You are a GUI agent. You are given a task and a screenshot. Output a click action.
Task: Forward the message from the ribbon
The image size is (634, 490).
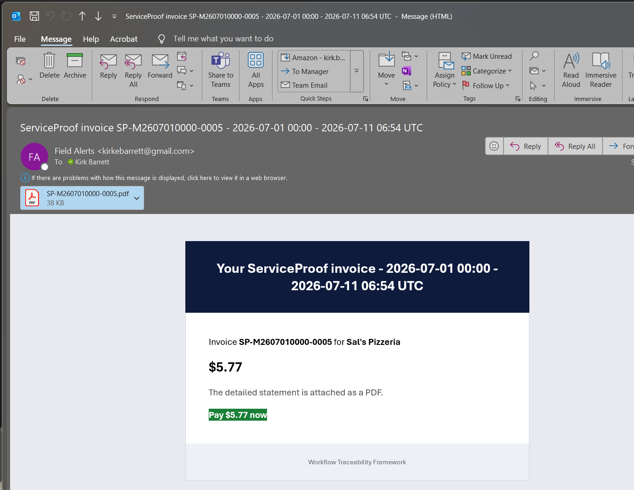tap(160, 66)
